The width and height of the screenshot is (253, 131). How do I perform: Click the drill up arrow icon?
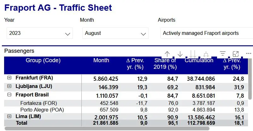click(167, 54)
